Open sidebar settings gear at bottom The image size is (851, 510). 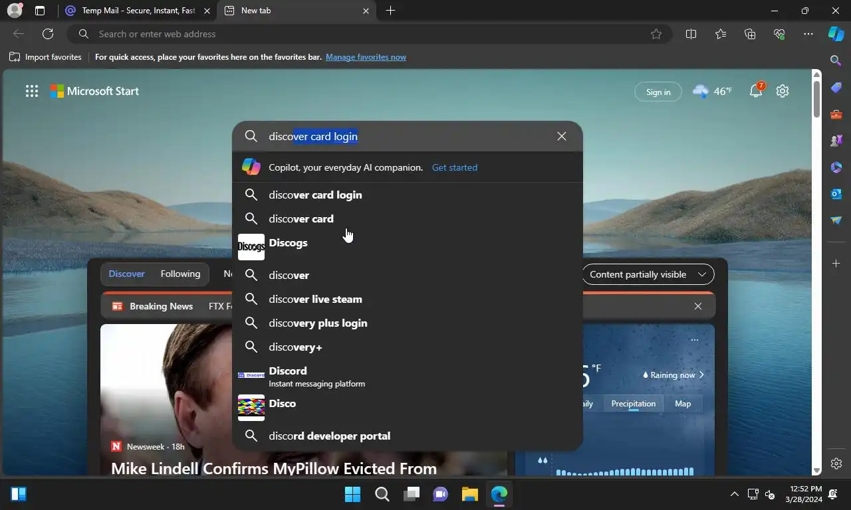tap(836, 464)
